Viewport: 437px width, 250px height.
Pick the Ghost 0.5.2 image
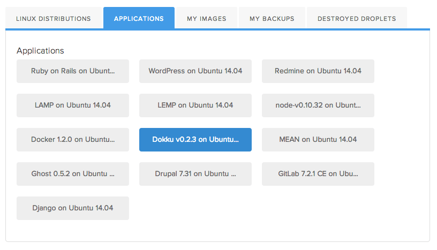click(73, 173)
